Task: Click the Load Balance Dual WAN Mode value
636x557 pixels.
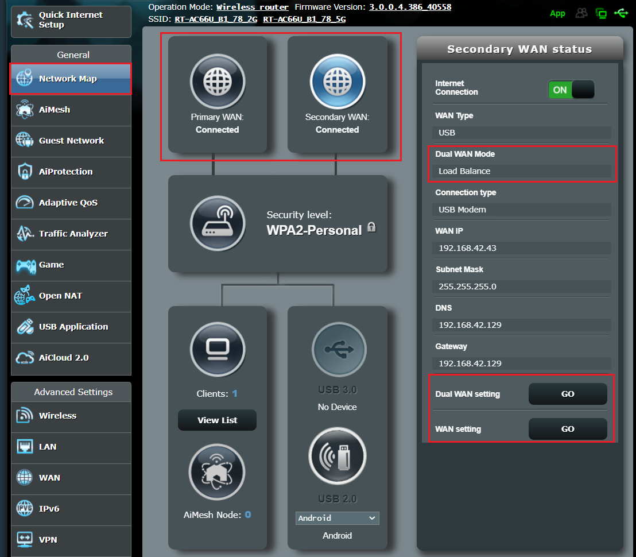Action: coord(522,171)
